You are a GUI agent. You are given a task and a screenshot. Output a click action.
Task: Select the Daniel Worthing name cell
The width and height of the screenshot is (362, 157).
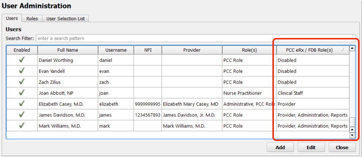[x=68, y=60]
